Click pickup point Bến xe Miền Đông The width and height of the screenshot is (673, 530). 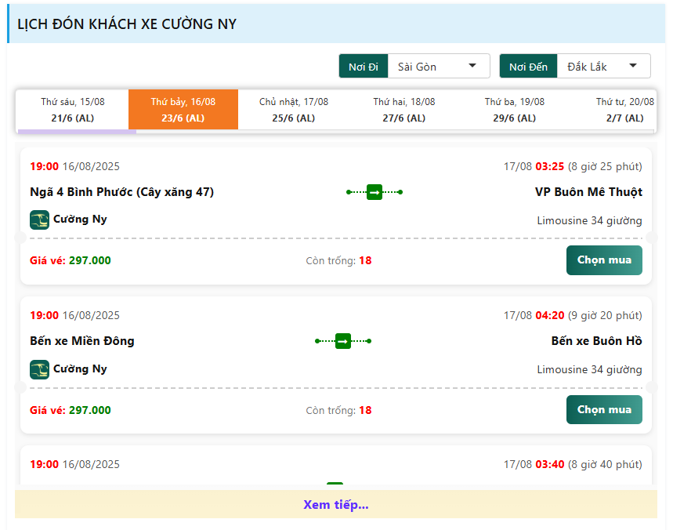point(82,341)
